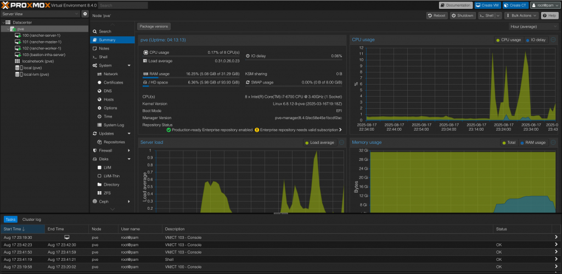Click the Server load chart undo-zoom icon
This screenshot has height=274, width=562.
[x=341, y=142]
